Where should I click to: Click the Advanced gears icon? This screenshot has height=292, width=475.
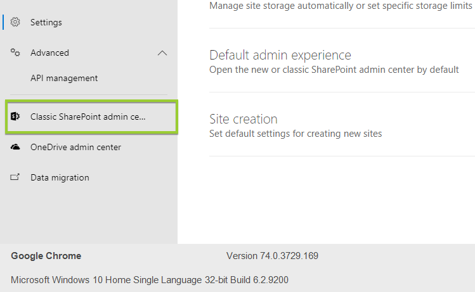[15, 53]
